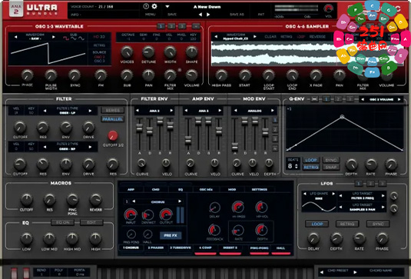Click the VOICES knob
Image resolution: width=411 pixels, height=279 pixels.
click(127, 52)
